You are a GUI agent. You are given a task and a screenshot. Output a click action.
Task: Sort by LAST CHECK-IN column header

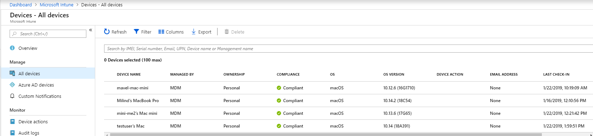pyautogui.click(x=556, y=75)
